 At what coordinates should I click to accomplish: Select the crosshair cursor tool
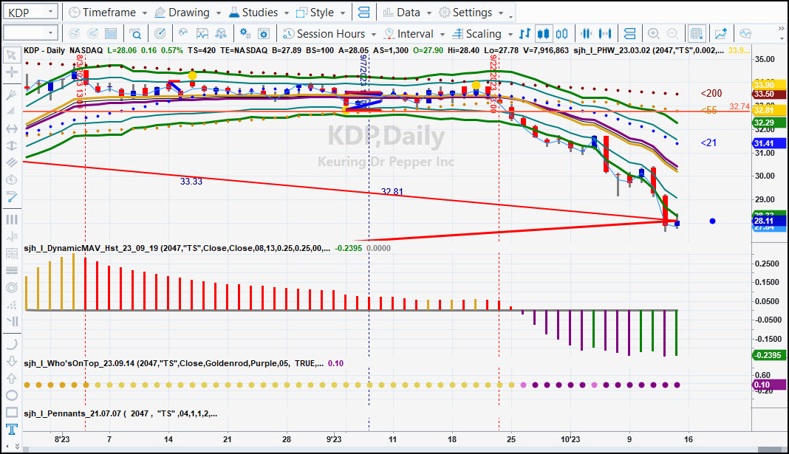pos(11,72)
